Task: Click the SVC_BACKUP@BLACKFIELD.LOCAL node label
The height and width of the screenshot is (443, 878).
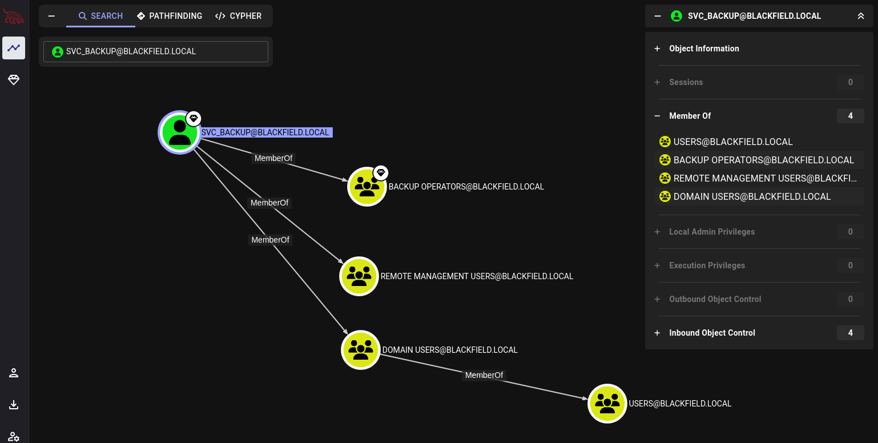Action: [x=266, y=132]
